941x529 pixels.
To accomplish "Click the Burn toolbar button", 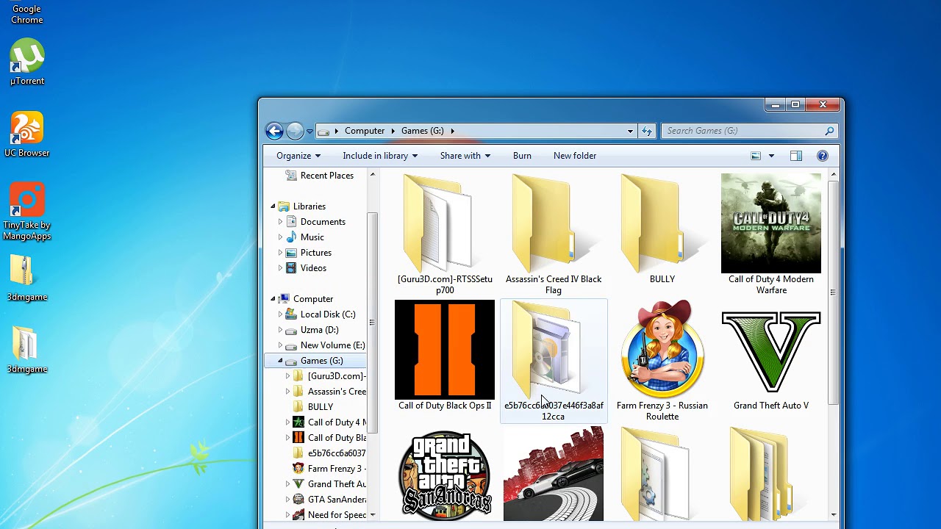I will click(x=522, y=156).
